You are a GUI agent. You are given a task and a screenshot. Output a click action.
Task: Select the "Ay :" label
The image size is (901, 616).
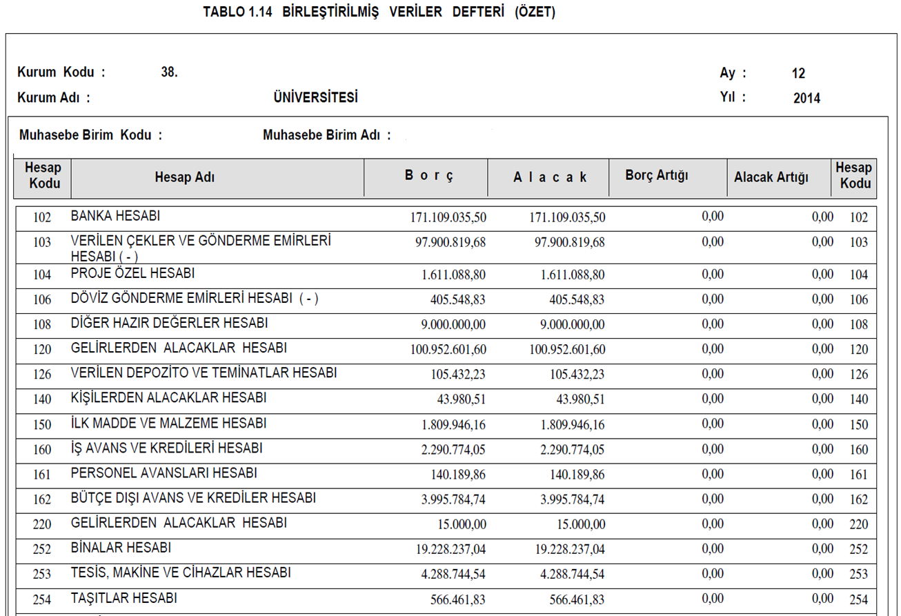[x=733, y=73]
